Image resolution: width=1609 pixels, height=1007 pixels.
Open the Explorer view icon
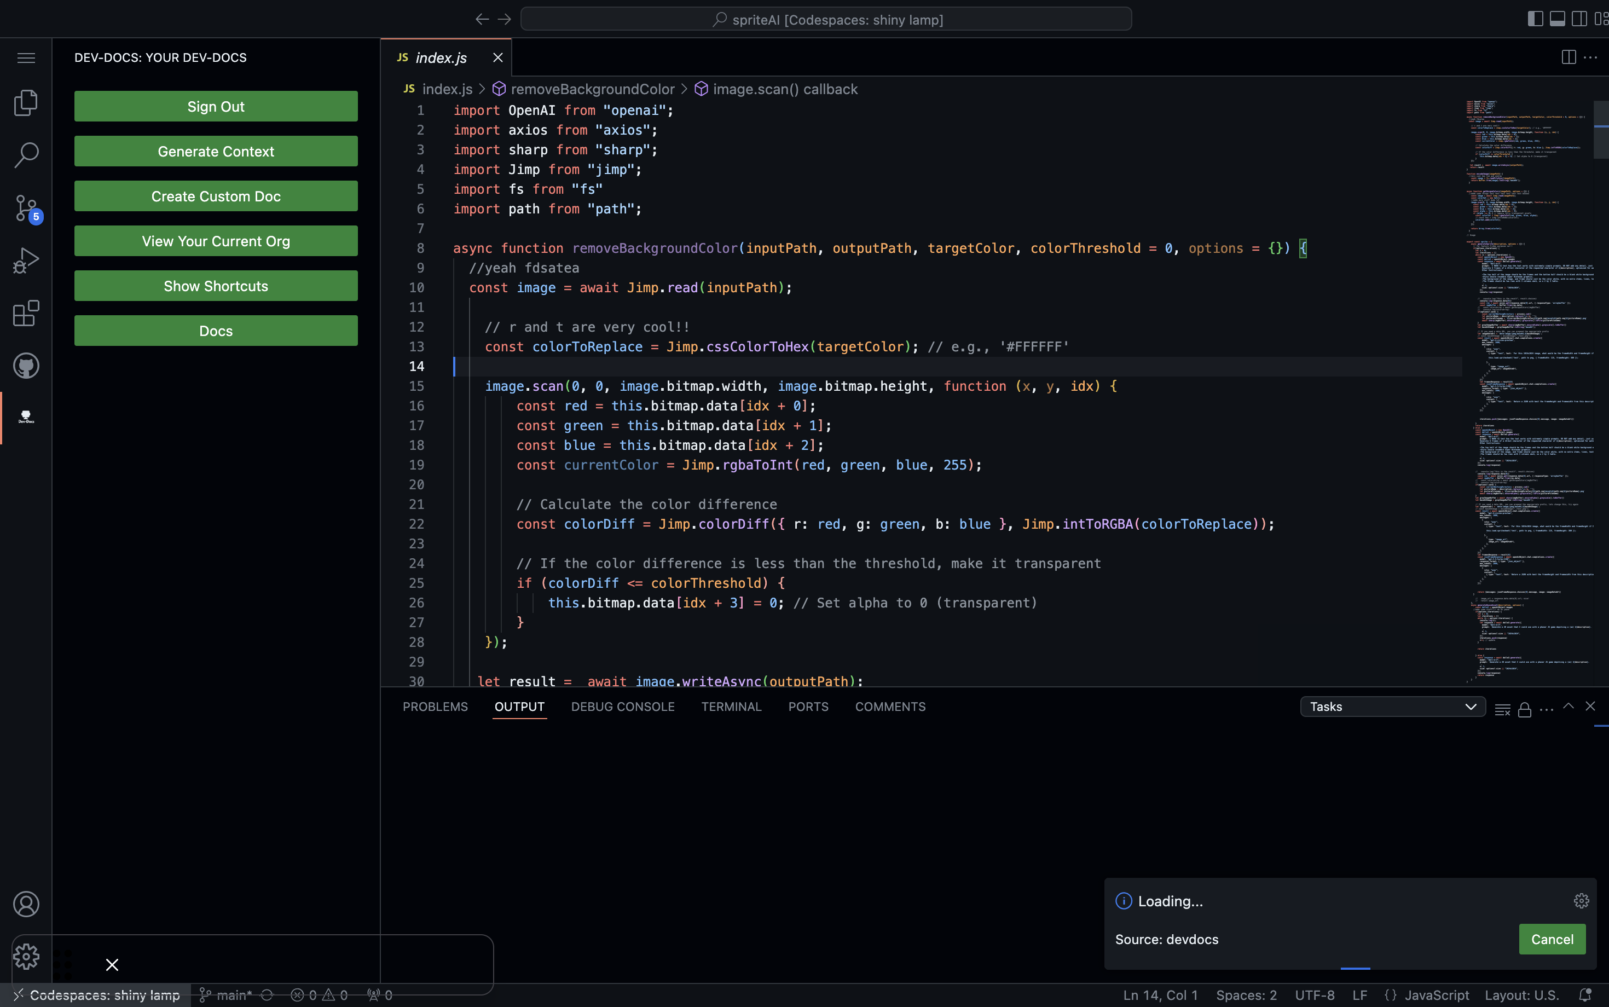[26, 102]
